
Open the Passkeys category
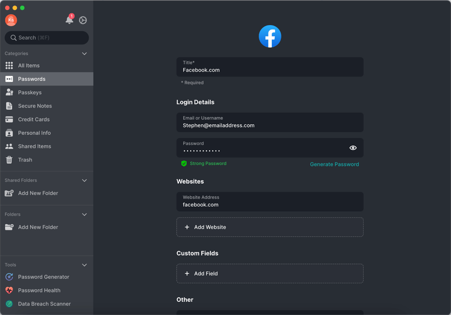pos(47,93)
